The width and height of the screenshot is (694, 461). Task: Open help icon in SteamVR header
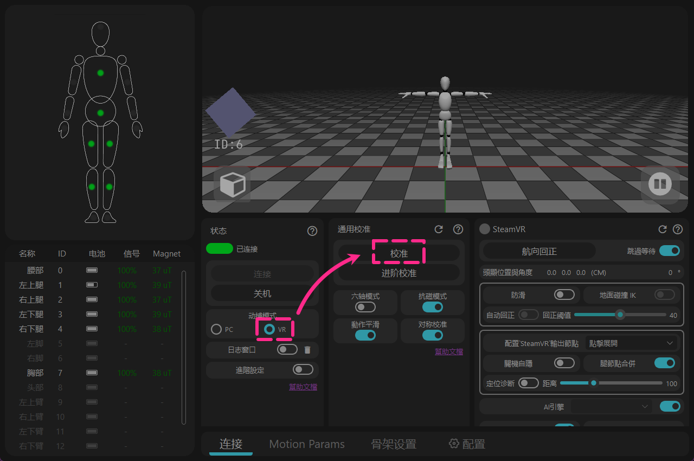click(x=678, y=229)
